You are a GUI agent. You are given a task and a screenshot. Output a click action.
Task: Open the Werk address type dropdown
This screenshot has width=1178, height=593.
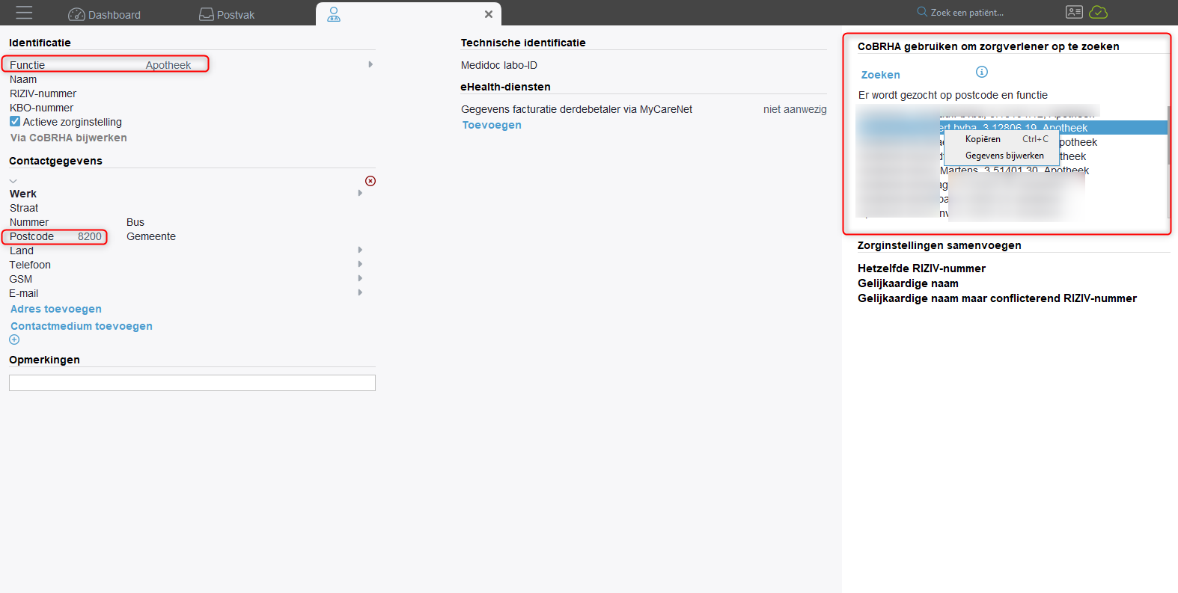point(360,193)
